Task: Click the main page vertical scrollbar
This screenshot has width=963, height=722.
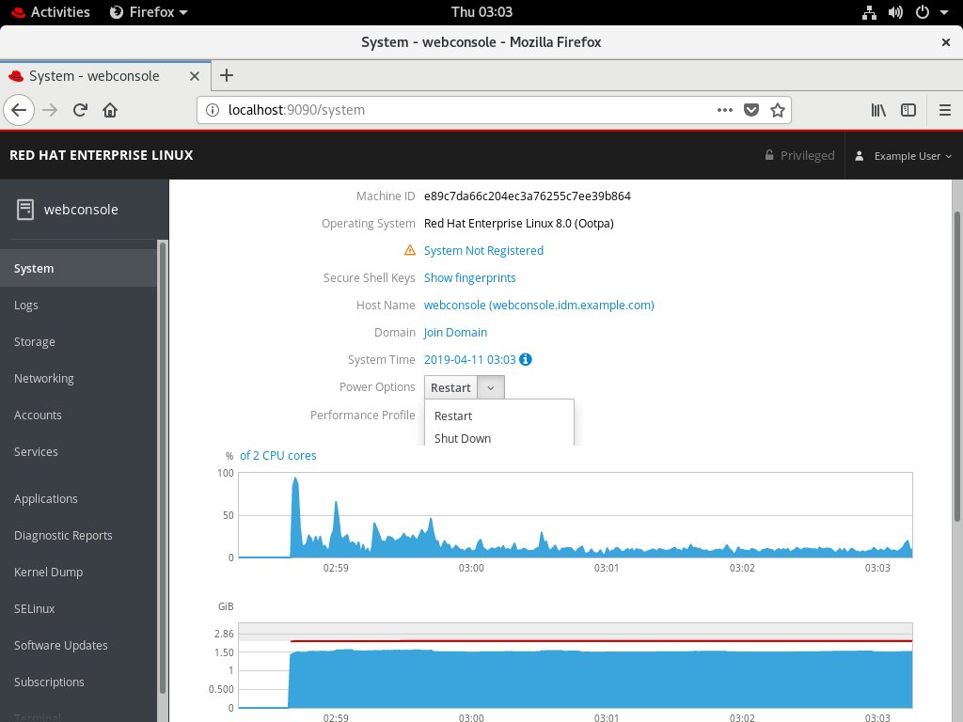Action: point(956,367)
